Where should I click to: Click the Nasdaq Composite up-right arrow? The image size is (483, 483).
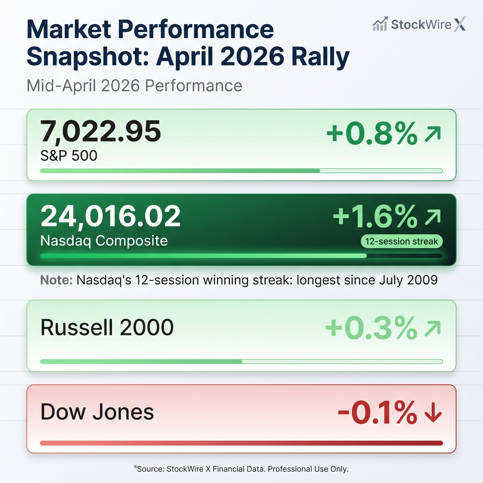pyautogui.click(x=432, y=217)
